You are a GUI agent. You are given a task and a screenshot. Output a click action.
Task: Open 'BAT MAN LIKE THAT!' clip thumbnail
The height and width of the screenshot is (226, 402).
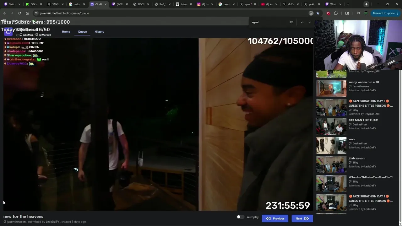tap(331, 126)
